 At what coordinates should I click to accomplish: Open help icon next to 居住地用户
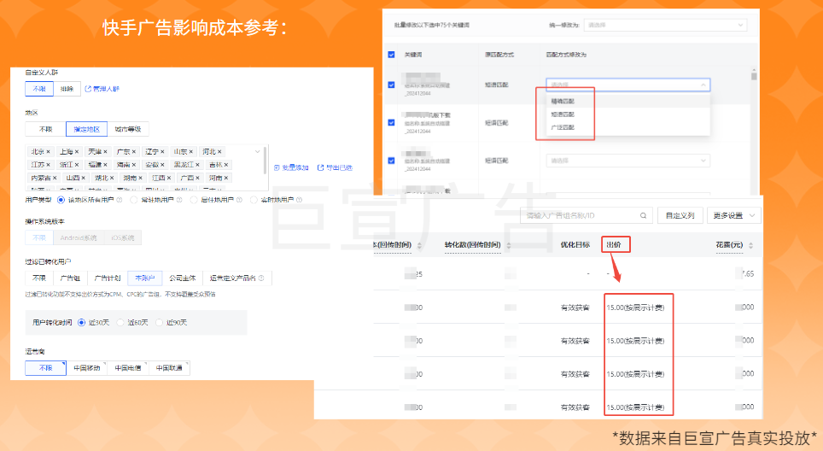(x=239, y=200)
